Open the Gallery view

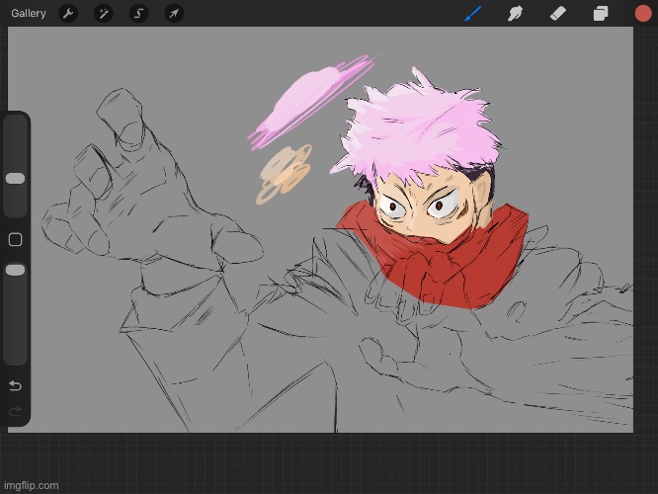point(29,14)
